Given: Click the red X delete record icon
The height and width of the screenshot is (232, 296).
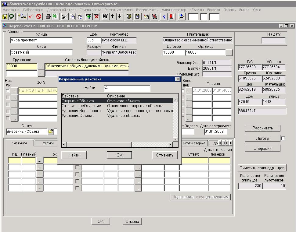Looking at the screenshot, I should pyautogui.click(x=96, y=16).
